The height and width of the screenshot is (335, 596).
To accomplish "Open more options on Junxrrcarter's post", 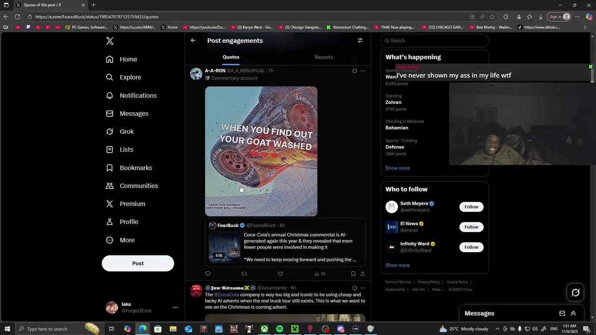I will [363, 288].
